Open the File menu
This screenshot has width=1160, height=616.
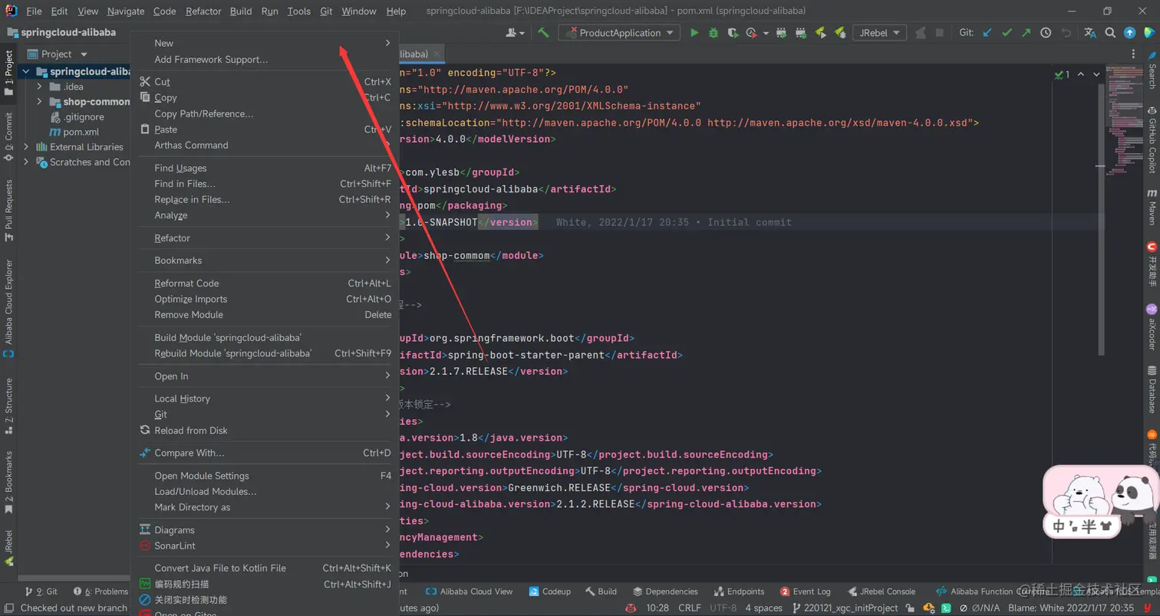pos(34,11)
